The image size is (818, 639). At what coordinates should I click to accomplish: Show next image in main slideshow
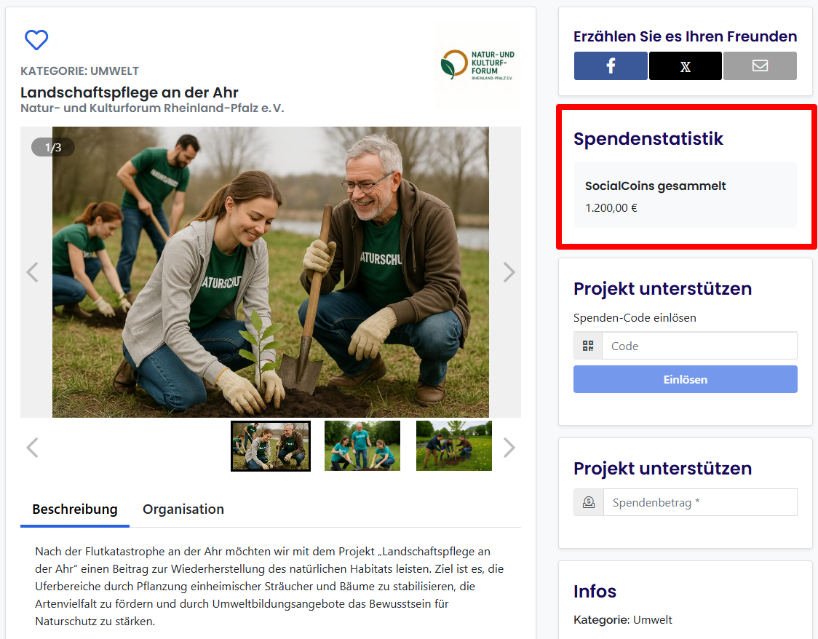(x=509, y=272)
